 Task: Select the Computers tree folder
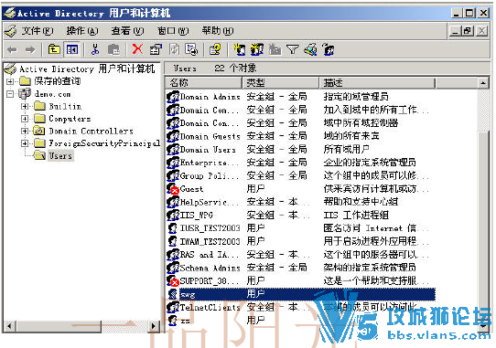(x=70, y=119)
